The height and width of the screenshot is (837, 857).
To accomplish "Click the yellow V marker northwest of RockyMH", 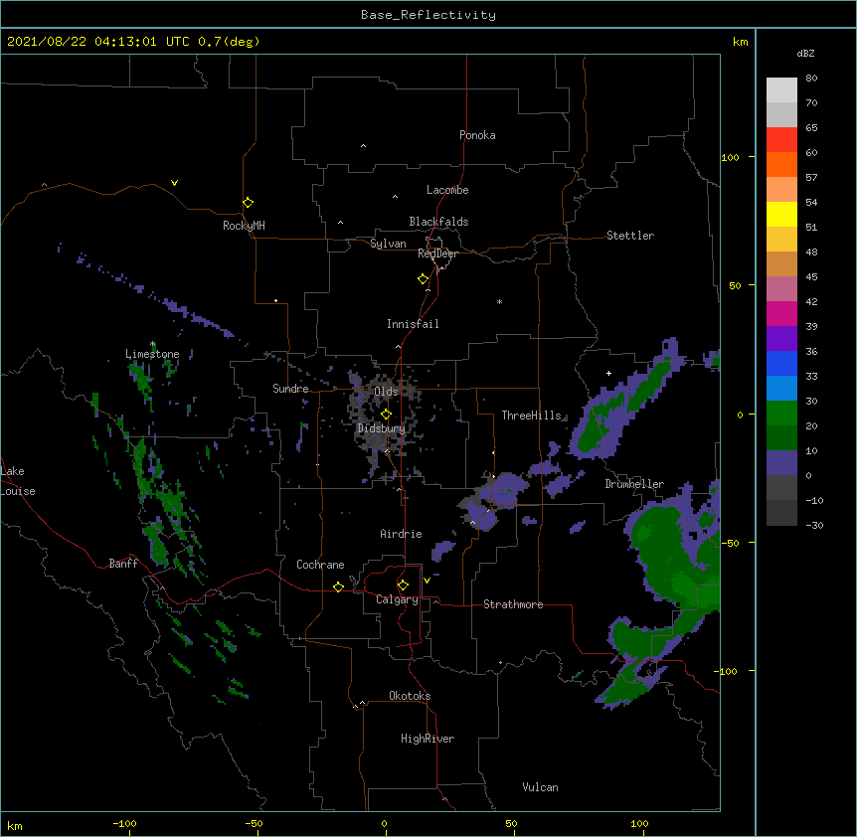I will (x=174, y=183).
